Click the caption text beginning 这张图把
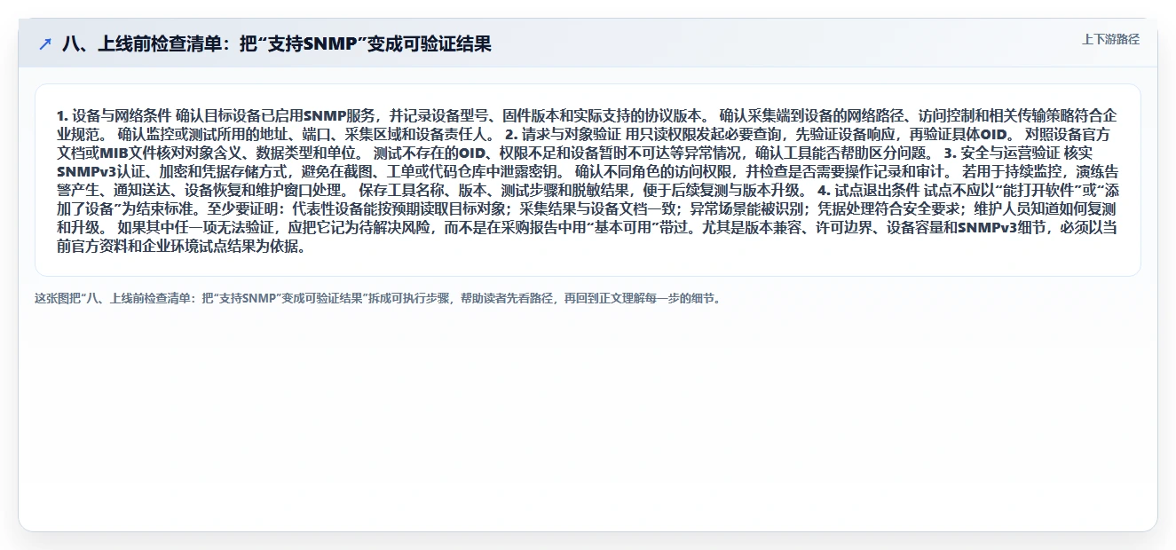1176x550 pixels. tap(379, 299)
